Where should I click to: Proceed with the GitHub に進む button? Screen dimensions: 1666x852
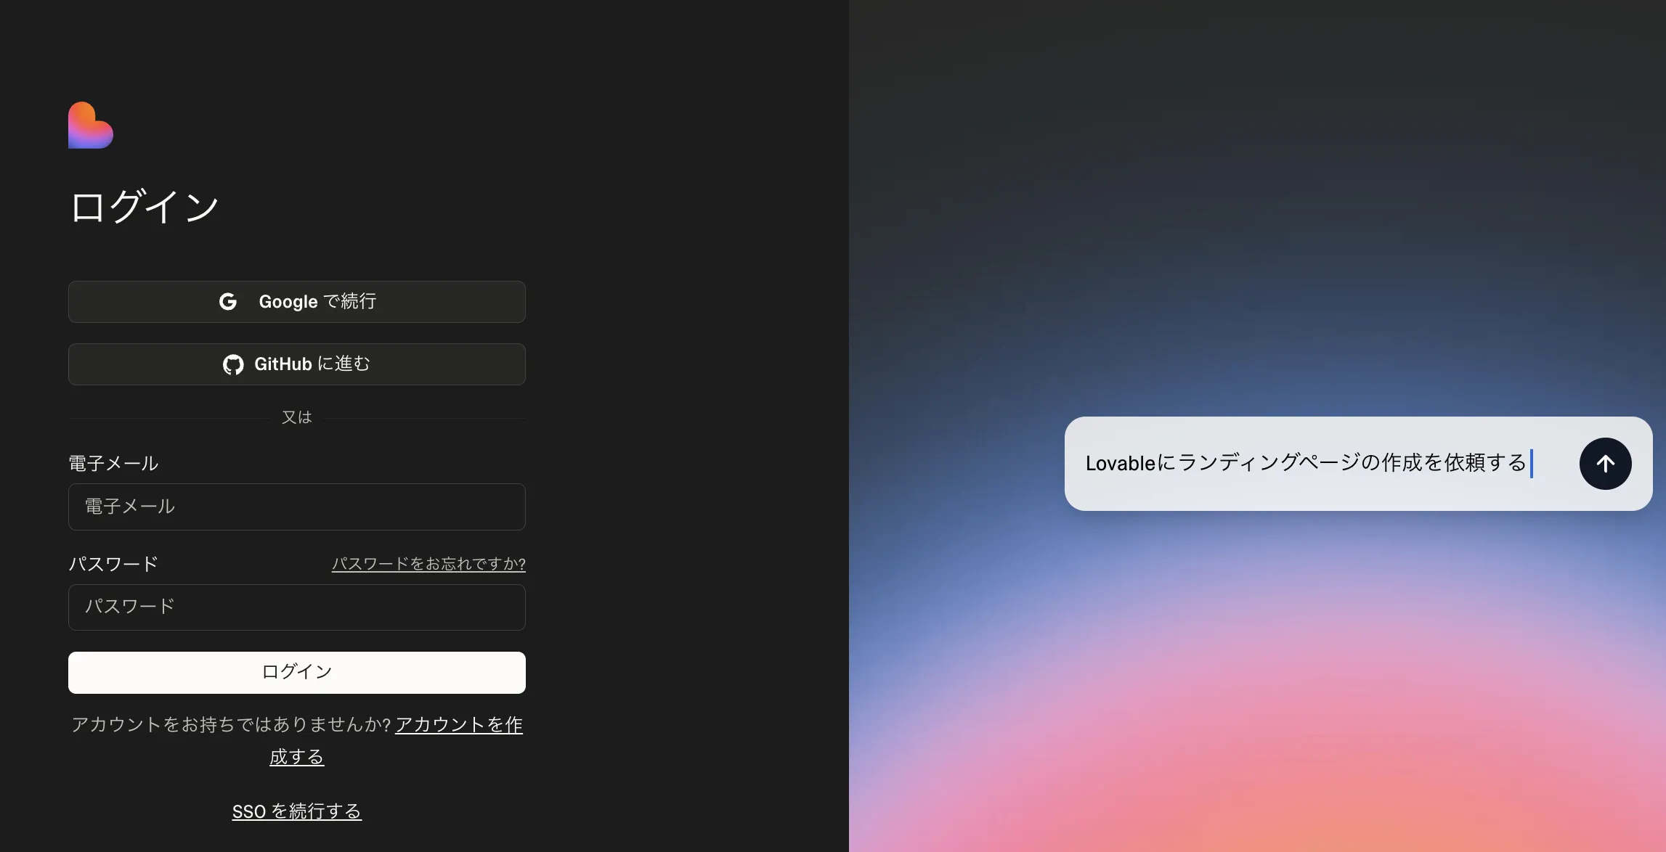[296, 364]
